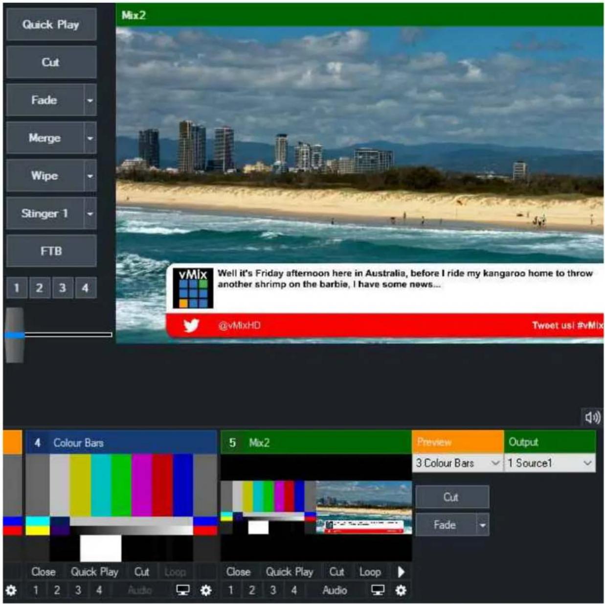
Task: Click the Fade transition button in sidebar
Action: coord(45,100)
